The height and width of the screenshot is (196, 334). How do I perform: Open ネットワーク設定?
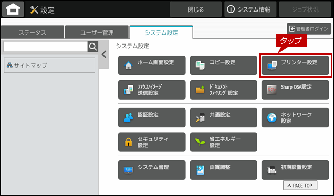(295, 117)
